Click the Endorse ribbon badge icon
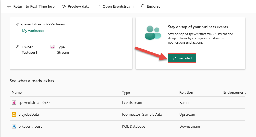256x137 pixels. point(143,7)
